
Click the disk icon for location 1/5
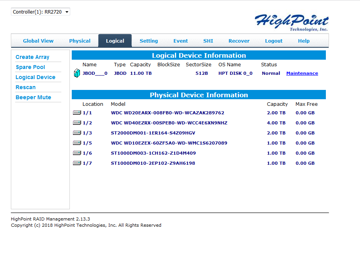(x=77, y=143)
